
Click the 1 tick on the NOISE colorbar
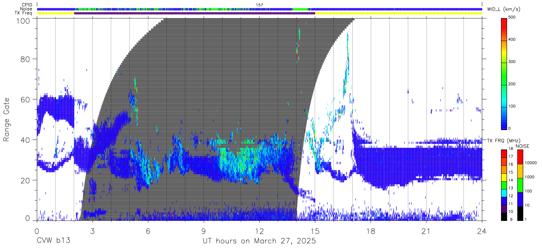pos(526,220)
